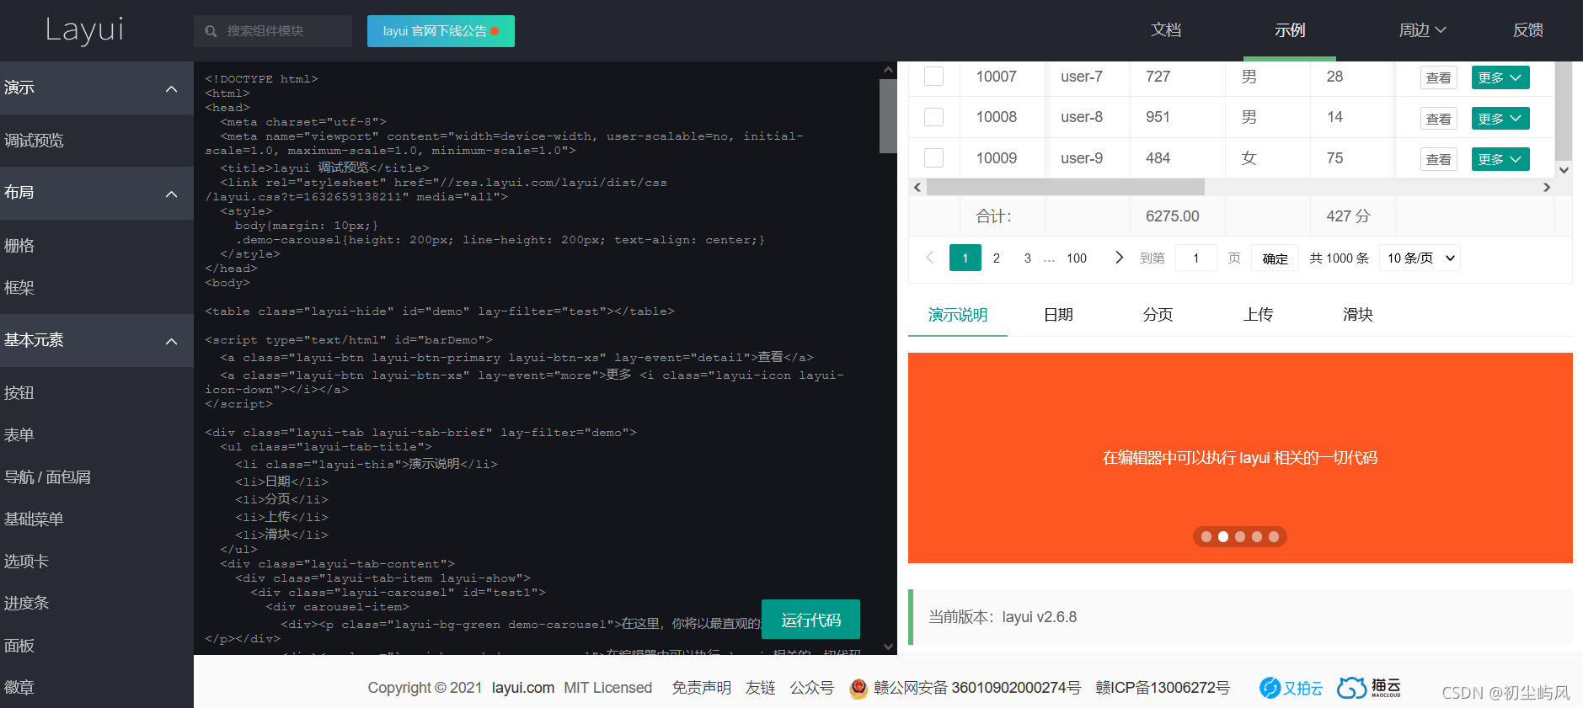1583x708 pixels.
Task: Open 文档 in the top navigation
Action: [x=1166, y=30]
